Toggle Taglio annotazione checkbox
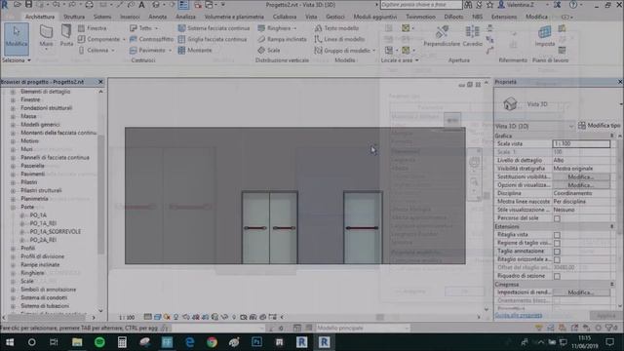 click(557, 252)
